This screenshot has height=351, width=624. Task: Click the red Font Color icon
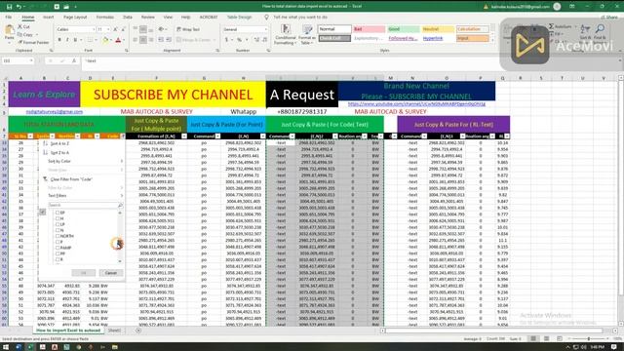118,40
